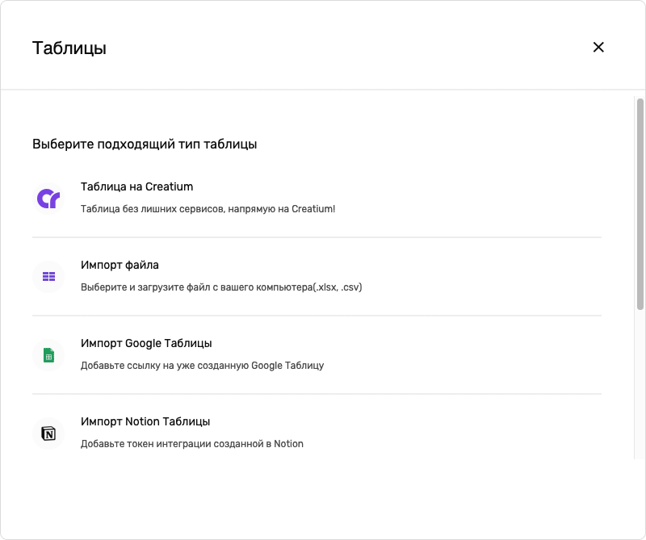646x540 pixels.
Task: Click the Таблицы dialog title
Action: [x=69, y=48]
